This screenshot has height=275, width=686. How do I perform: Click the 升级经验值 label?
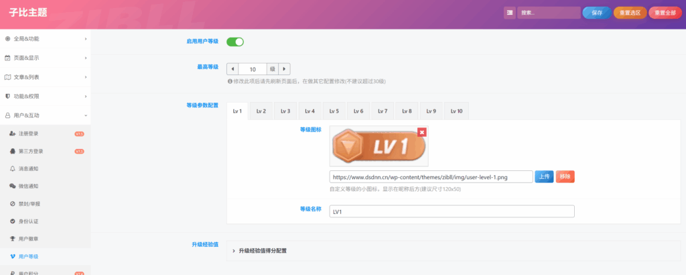pos(205,244)
